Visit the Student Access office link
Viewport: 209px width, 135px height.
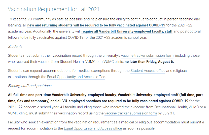point(148,71)
